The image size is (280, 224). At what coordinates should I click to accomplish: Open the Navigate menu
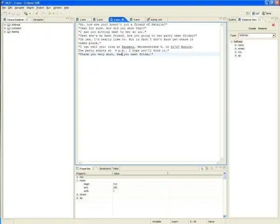pos(19,7)
